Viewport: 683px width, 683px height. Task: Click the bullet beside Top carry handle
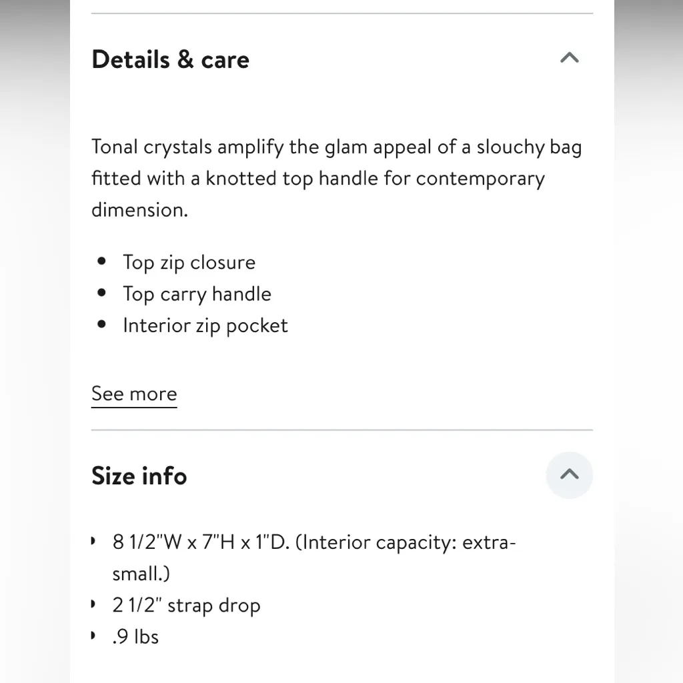(x=101, y=293)
